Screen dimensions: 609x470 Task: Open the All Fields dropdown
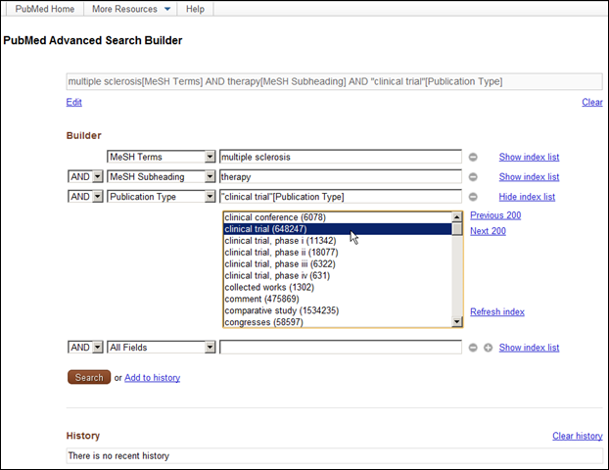[210, 348]
